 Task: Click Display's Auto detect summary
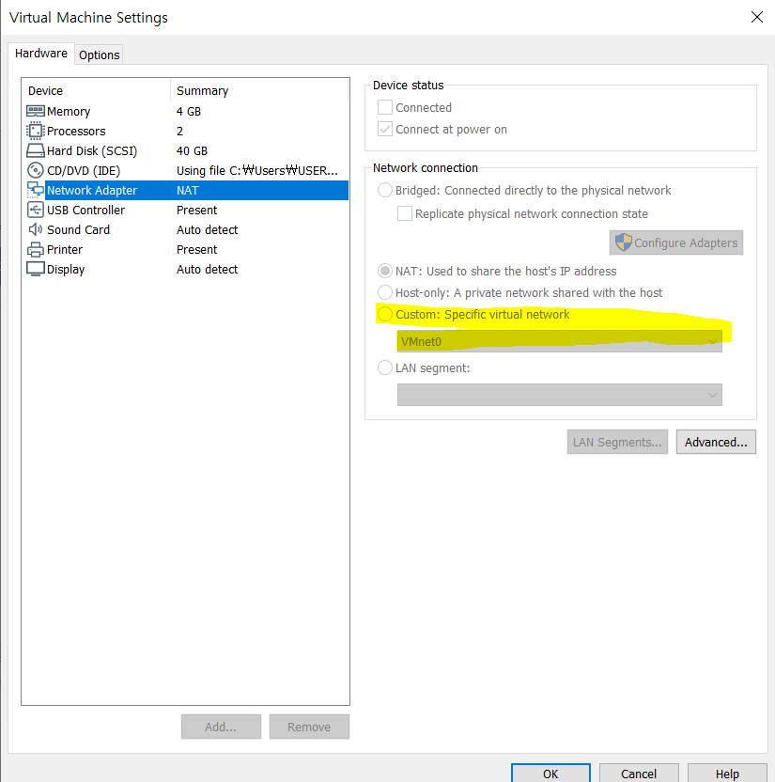pos(207,270)
